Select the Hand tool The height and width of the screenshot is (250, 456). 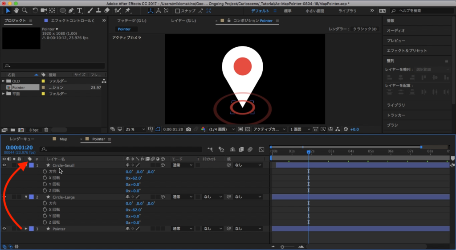pyautogui.click(x=16, y=10)
